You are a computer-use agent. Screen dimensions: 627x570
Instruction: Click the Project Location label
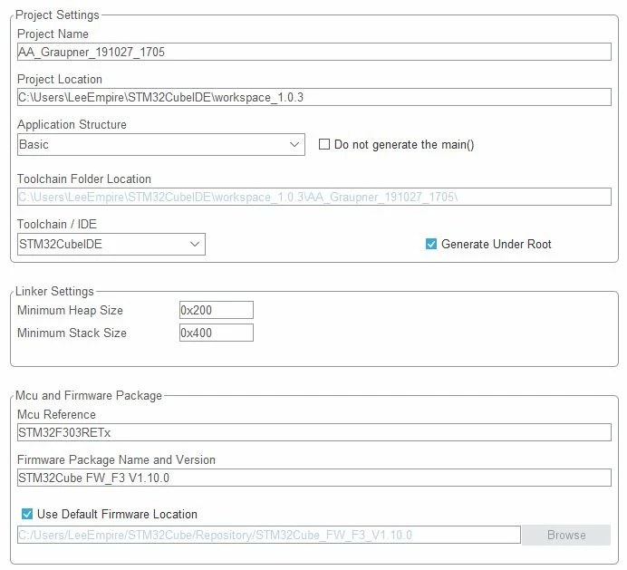[x=60, y=79]
